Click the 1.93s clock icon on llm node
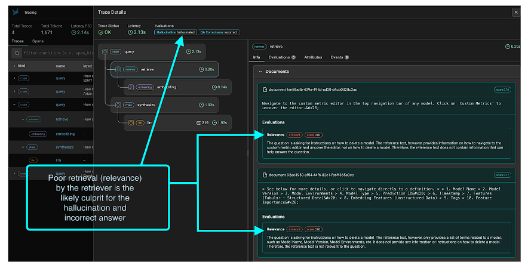This screenshot has height=268, width=531. pyautogui.click(x=214, y=123)
